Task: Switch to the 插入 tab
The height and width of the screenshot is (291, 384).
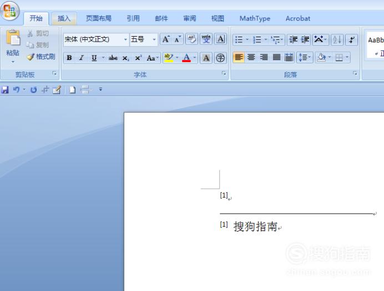Action: [64, 18]
